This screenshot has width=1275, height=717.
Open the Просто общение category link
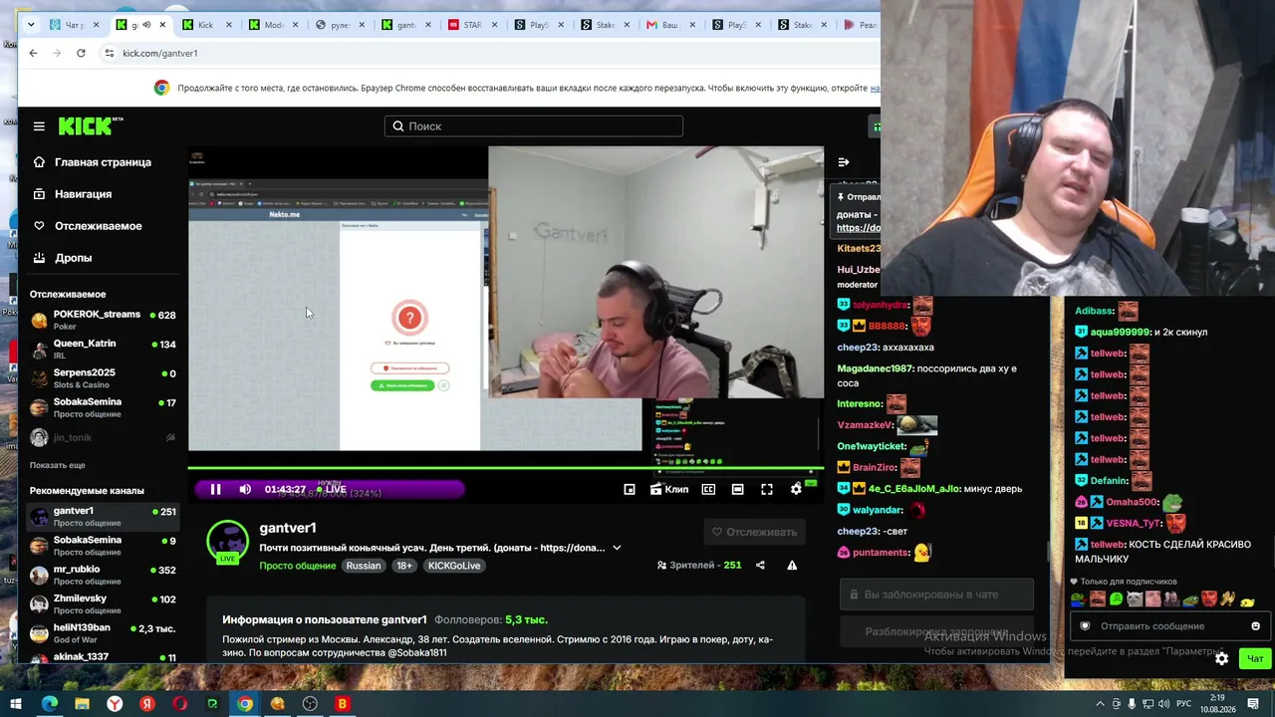pyautogui.click(x=298, y=566)
